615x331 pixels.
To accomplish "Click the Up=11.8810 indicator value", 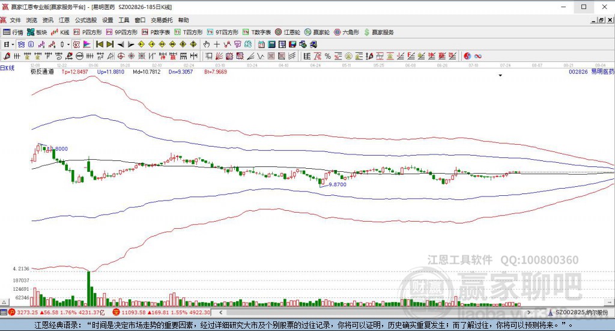I will coord(111,71).
